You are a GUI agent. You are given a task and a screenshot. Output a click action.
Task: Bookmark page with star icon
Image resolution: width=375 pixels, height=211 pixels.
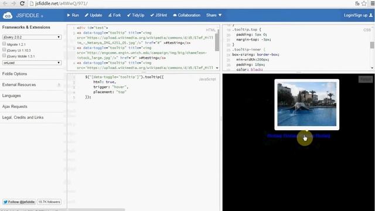pyautogui.click(x=364, y=4)
